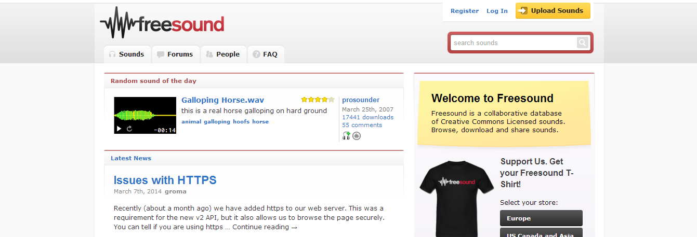Rate sound with fifth star

(x=331, y=100)
